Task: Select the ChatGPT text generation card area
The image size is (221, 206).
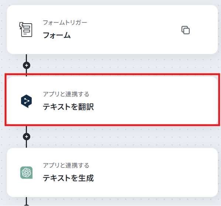Action: coord(112,172)
